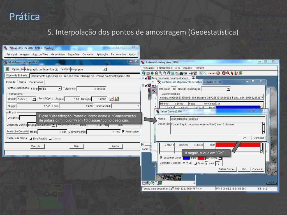The width and height of the screenshot is (287, 215).
Task: Click the Nome field containing Classificação Potássio
Action: pos(217,119)
